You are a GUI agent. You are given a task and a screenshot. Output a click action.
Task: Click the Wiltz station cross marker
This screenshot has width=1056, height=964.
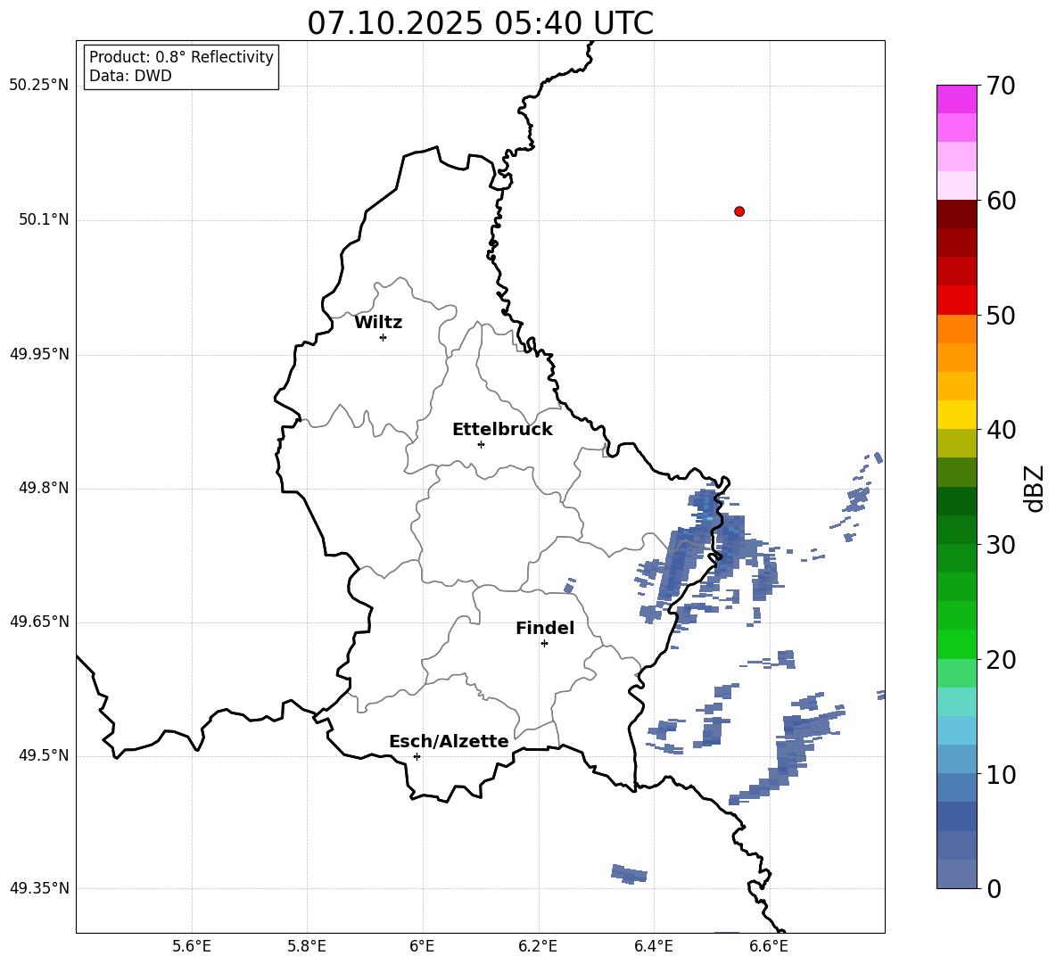pos(383,337)
